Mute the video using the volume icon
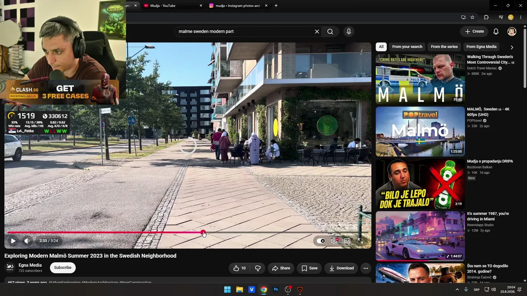527x296 pixels. [x=27, y=241]
